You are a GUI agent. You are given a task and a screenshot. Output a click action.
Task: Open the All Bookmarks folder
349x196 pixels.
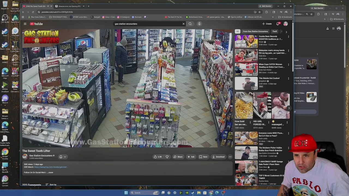pos(285,17)
